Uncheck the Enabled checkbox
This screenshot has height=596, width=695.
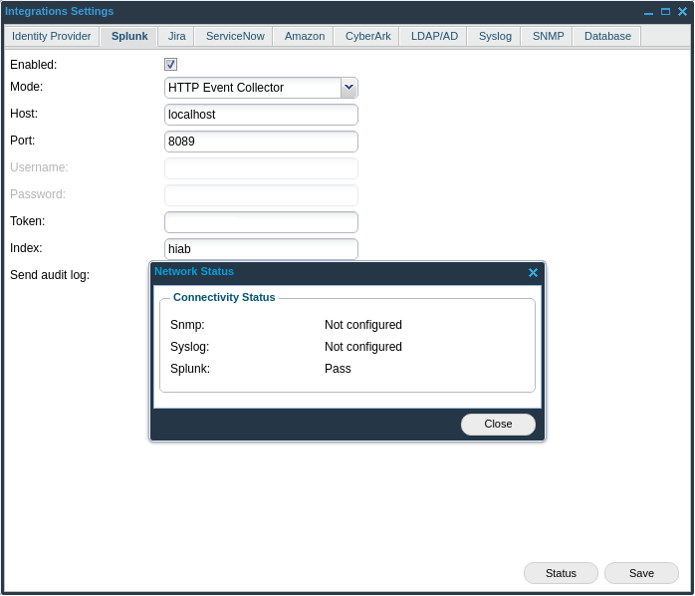tap(170, 65)
